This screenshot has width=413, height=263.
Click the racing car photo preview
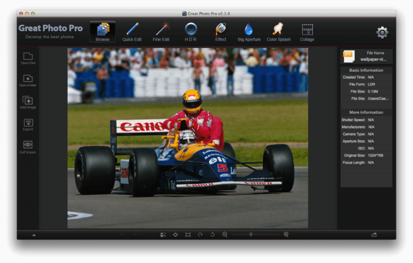pos(188,138)
